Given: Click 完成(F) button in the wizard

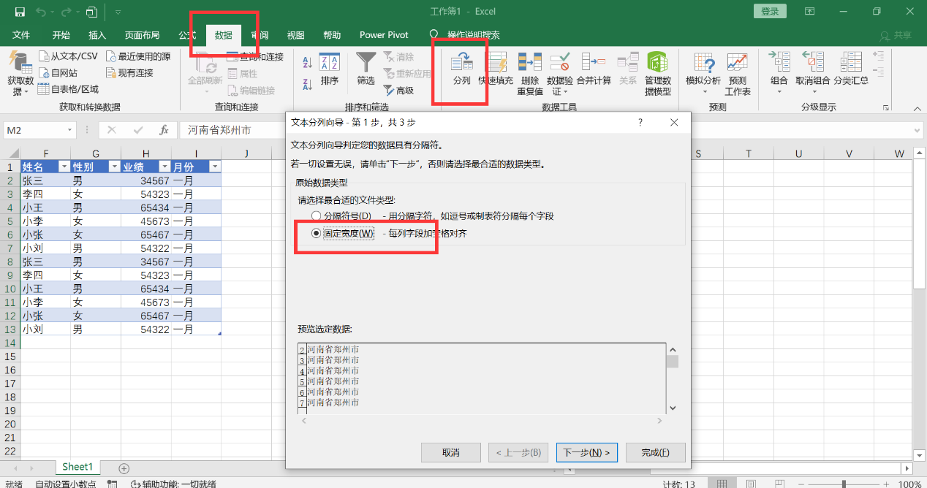Looking at the screenshot, I should 656,453.
